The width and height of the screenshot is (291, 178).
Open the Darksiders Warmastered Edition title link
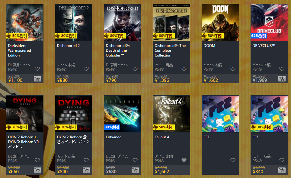(20, 51)
